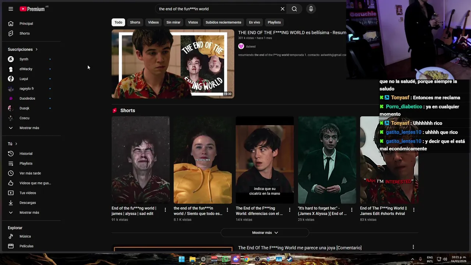
Task: Select the Subidos recientemente filter chip
Action: pyautogui.click(x=223, y=22)
